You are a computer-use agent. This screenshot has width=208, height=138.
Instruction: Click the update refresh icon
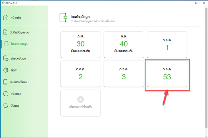coord(6,105)
